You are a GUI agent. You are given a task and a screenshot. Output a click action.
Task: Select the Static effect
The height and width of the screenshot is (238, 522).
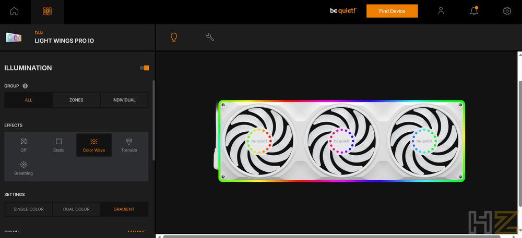(58, 145)
